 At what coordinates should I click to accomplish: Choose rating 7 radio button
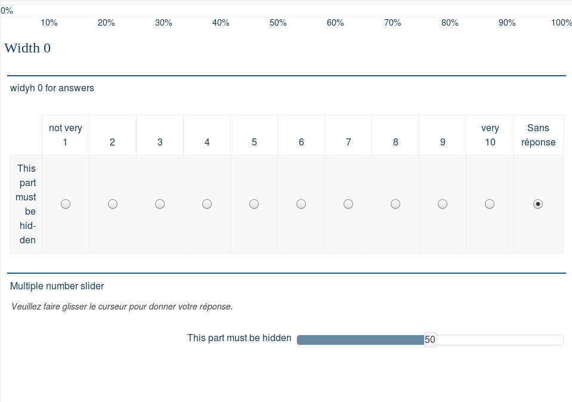pos(348,204)
